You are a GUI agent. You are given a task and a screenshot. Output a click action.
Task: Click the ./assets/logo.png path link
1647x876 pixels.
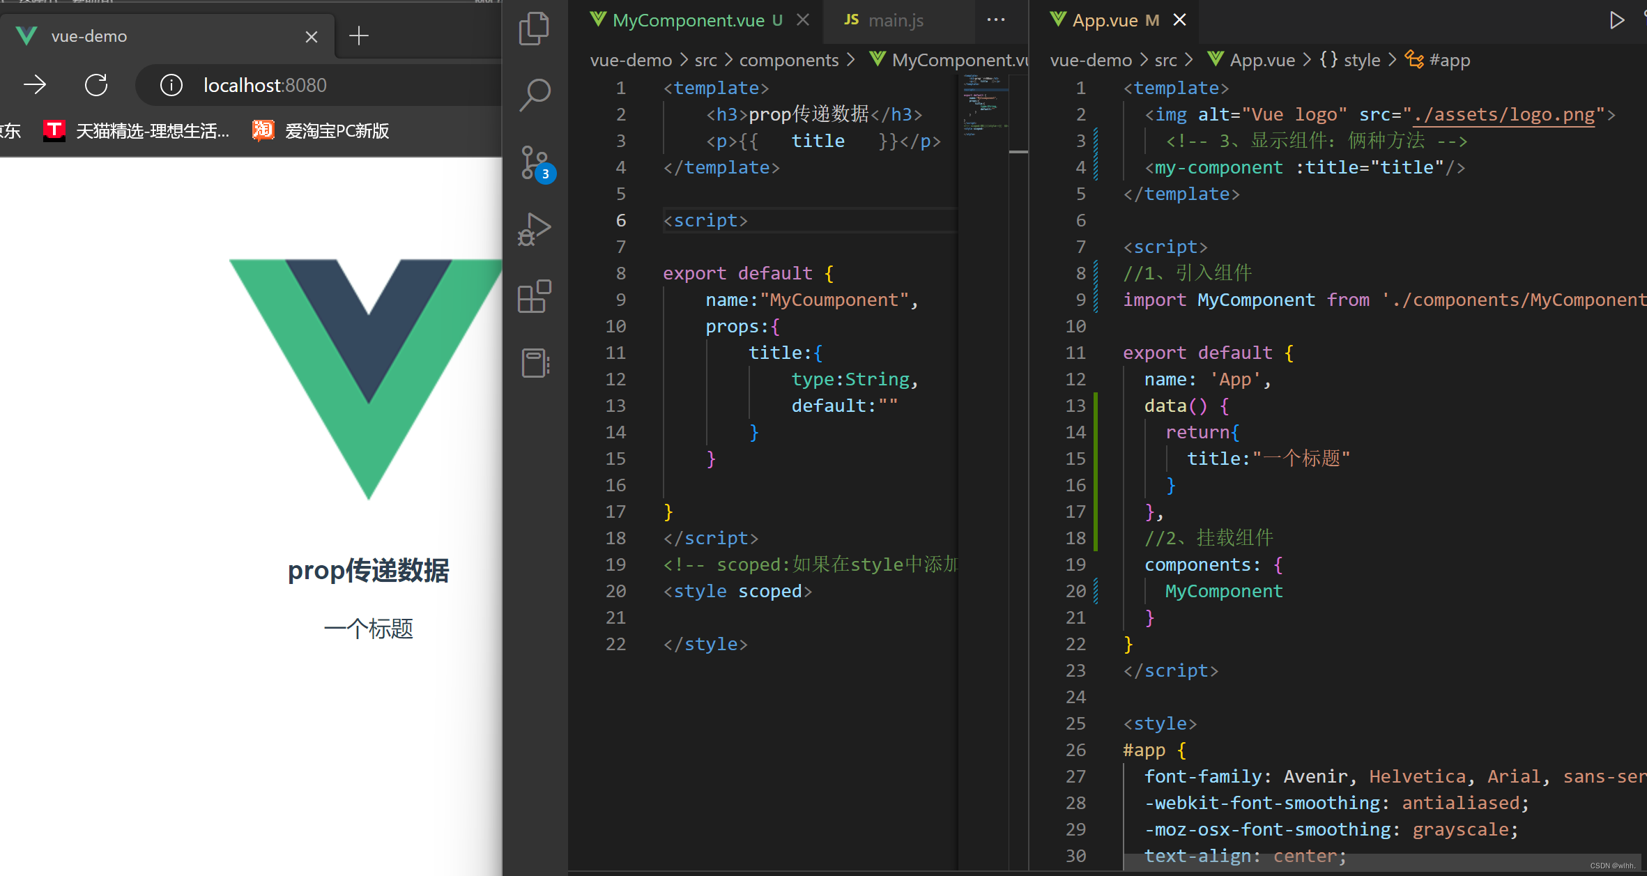tap(1503, 114)
